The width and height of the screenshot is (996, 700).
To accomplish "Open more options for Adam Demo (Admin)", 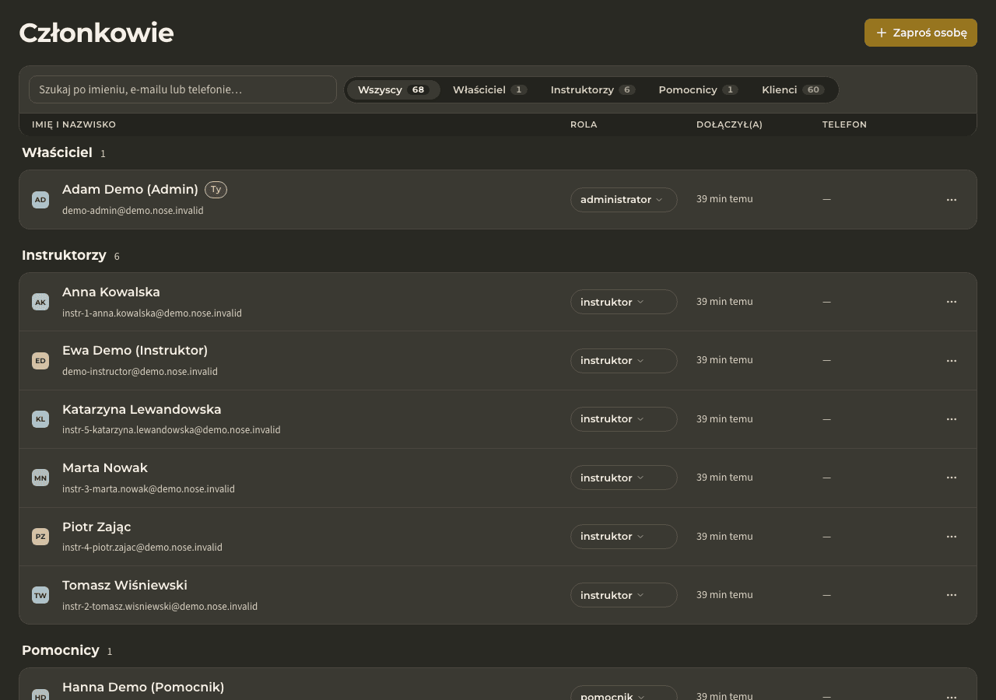I will (x=951, y=200).
